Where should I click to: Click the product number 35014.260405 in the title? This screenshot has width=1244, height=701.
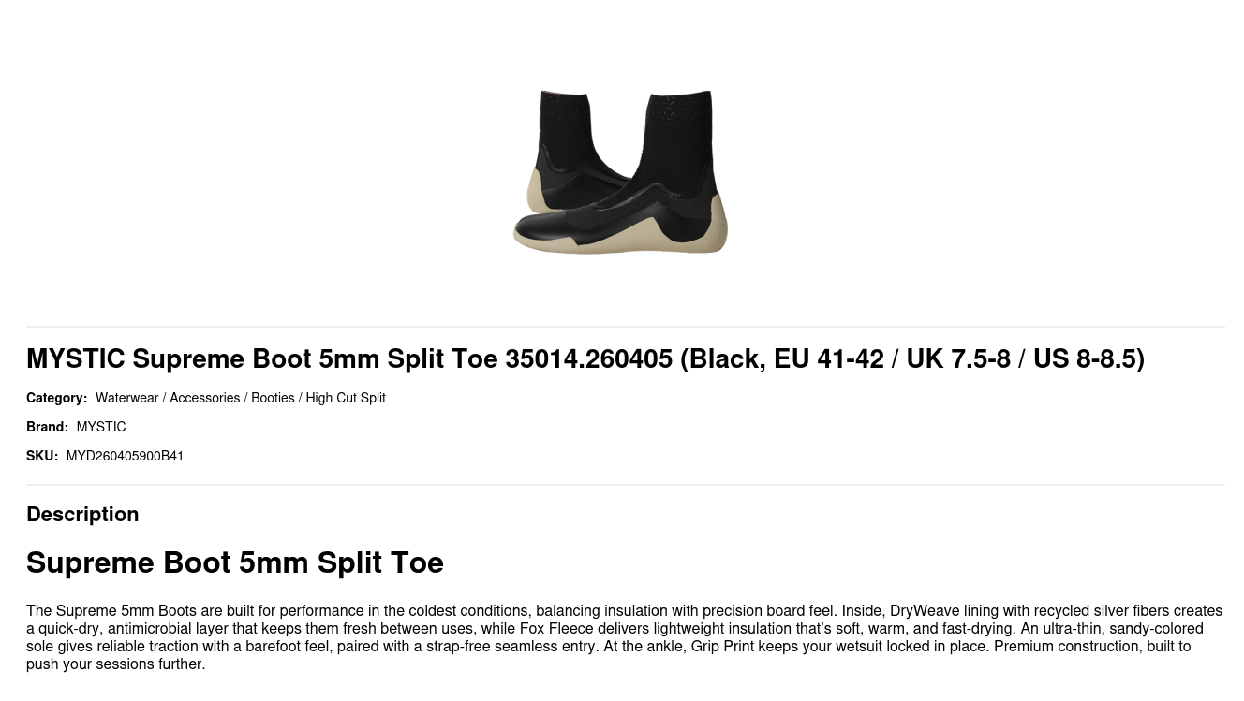[x=588, y=358]
